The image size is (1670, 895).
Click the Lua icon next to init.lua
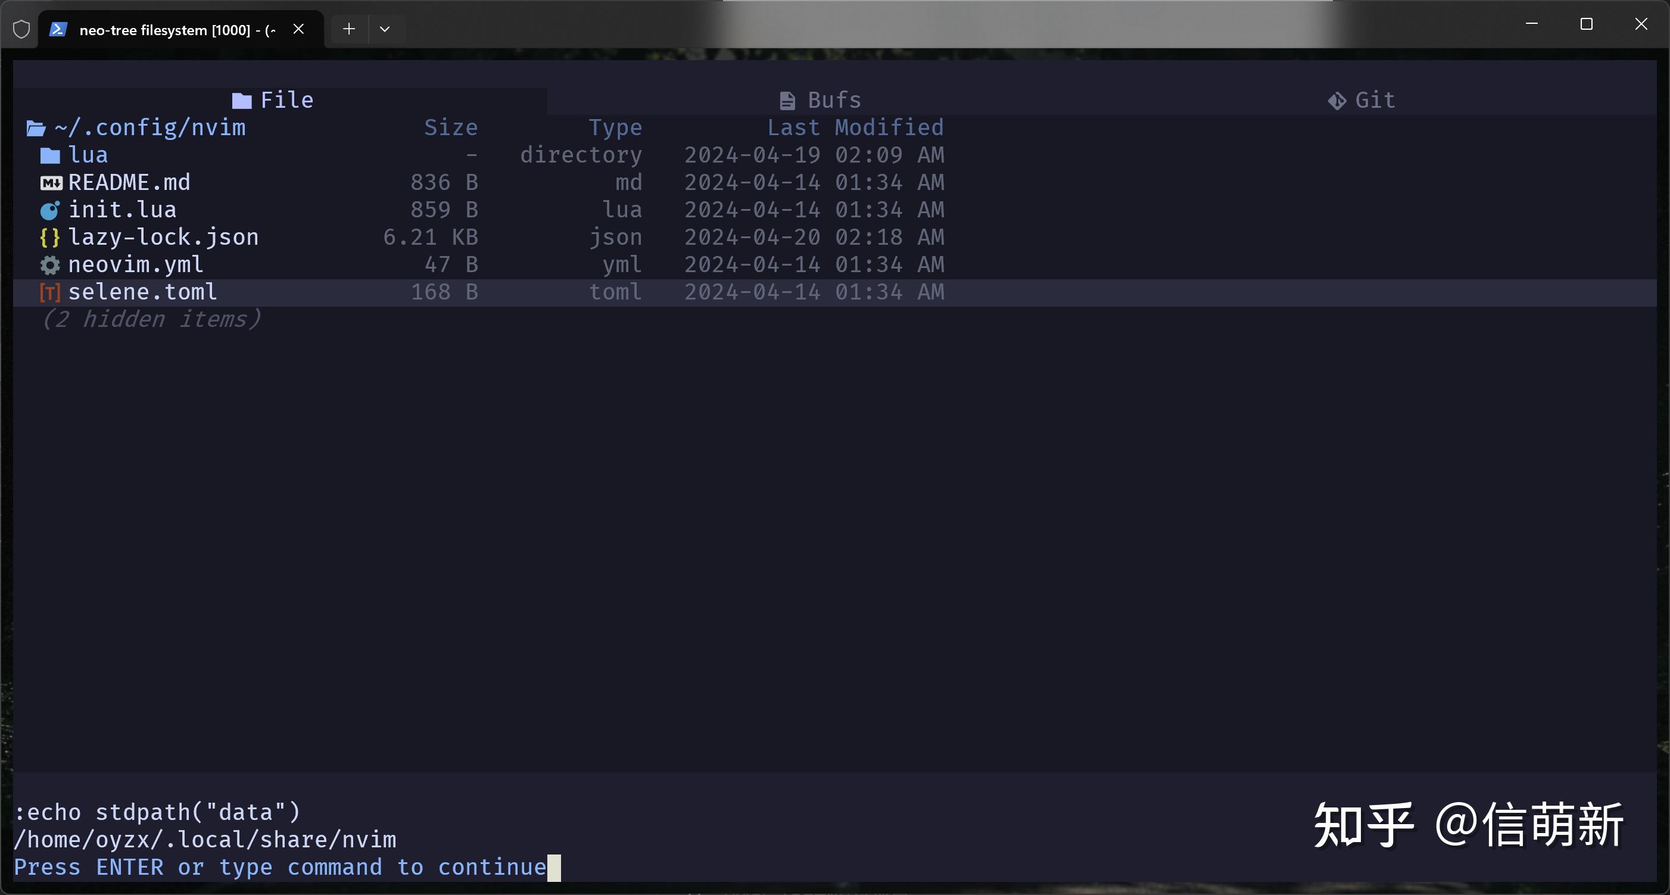click(x=51, y=210)
